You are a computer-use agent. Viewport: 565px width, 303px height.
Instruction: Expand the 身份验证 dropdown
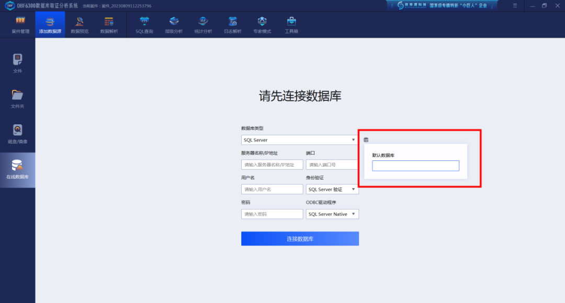pyautogui.click(x=332, y=189)
